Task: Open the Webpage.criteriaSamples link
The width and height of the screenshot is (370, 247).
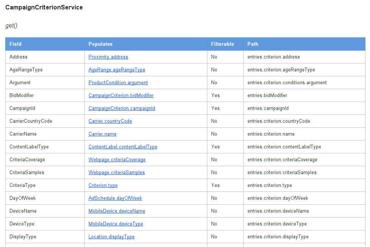Action: click(x=117, y=172)
